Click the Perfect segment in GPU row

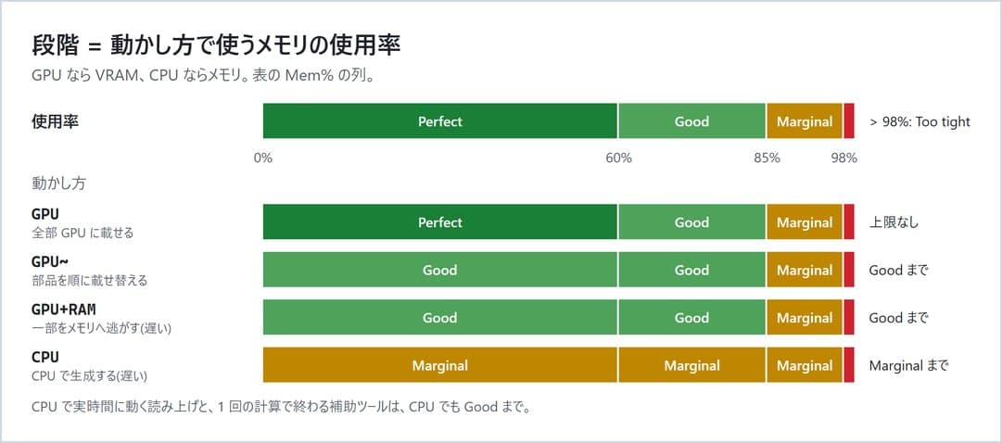(x=439, y=221)
